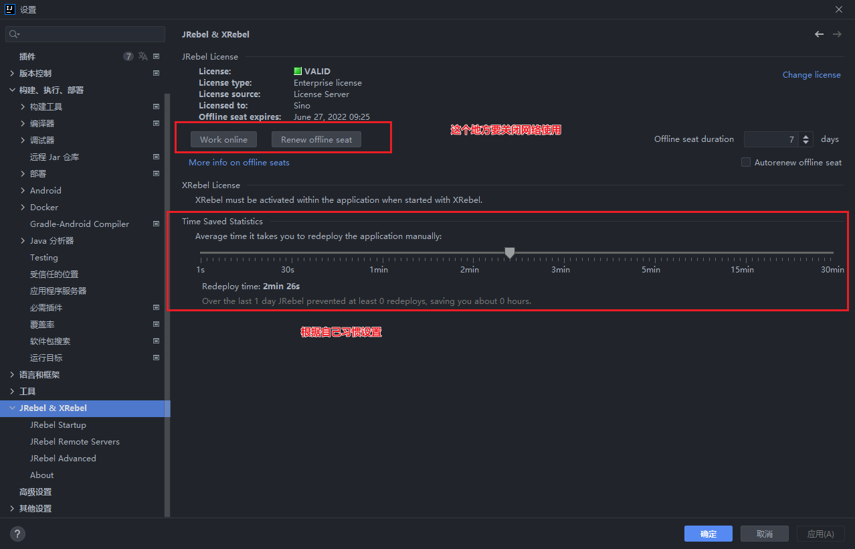This screenshot has width=855, height=549.
Task: Click the 应用(A) button
Action: click(x=820, y=534)
